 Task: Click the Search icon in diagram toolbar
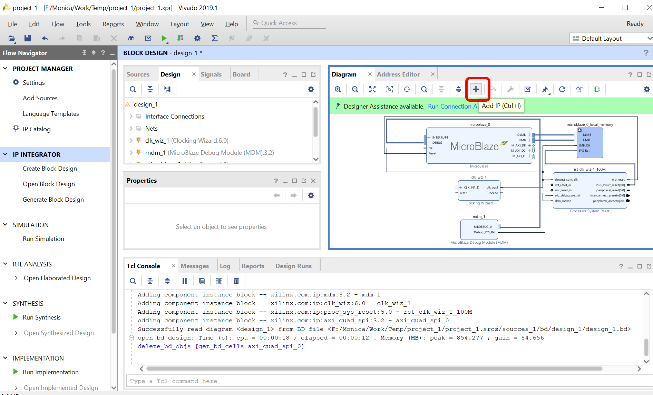coord(424,89)
